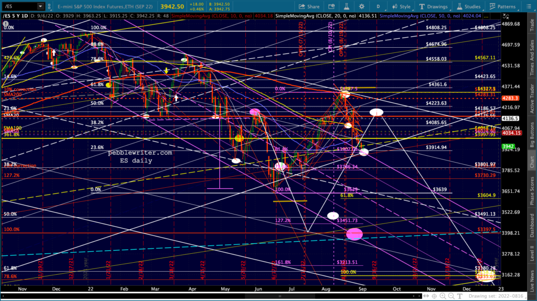
Task: Open the chart snapshot camera icon
Action: pyautogui.click(x=331, y=6)
